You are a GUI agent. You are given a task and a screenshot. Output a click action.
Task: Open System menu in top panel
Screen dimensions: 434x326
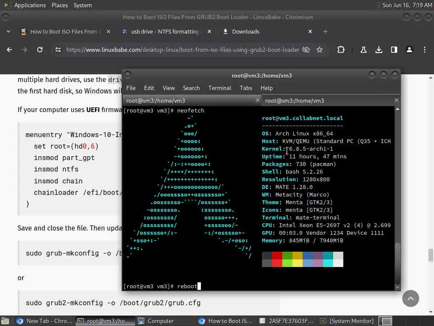tap(83, 5)
